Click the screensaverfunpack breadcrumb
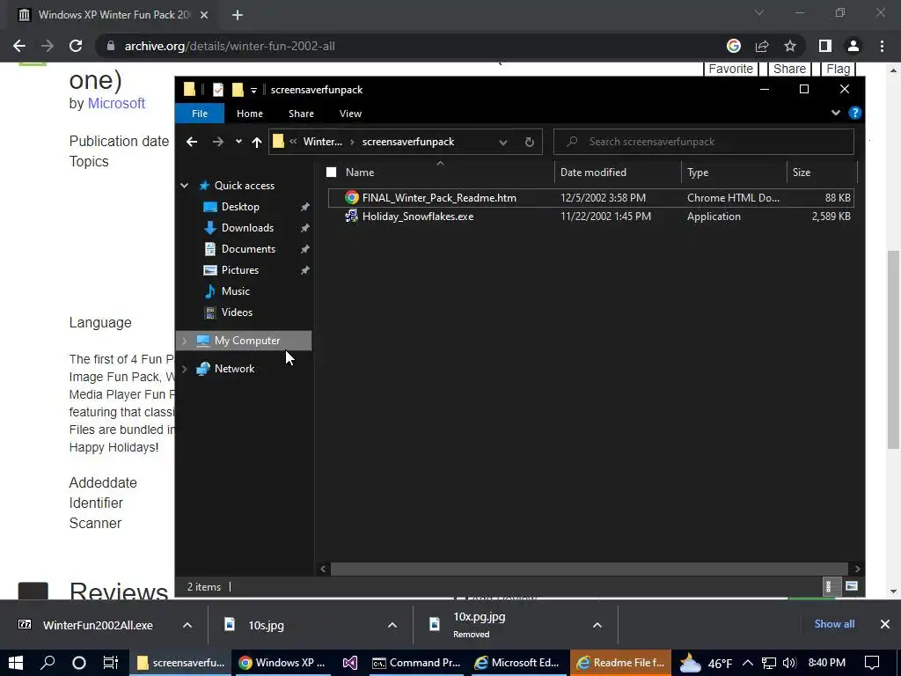Image resolution: width=901 pixels, height=676 pixels. click(x=408, y=142)
